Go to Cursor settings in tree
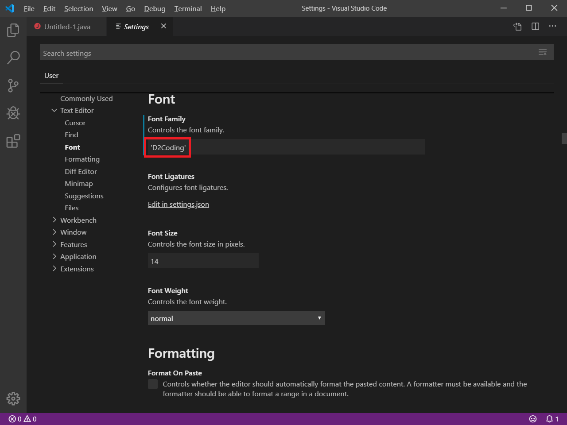The image size is (567, 425). [75, 123]
